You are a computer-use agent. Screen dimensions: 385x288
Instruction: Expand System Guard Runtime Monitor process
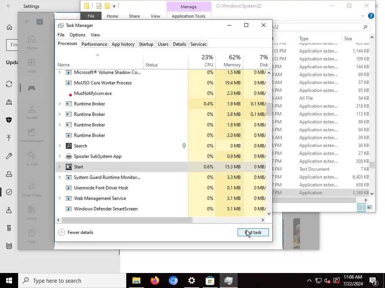tap(59, 177)
